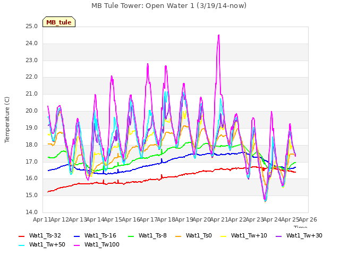Click the Temperature (C) axis label
The image size is (340, 255).
click(7, 120)
